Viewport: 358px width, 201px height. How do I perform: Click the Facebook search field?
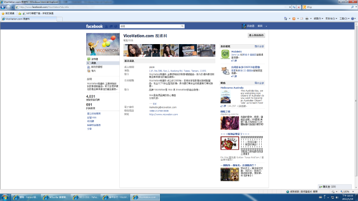(150, 26)
